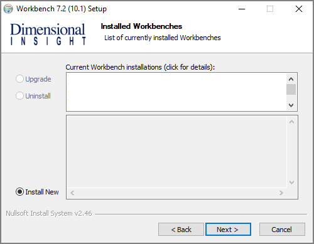
Task: Click the installations list down arrow
Action: [x=291, y=105]
